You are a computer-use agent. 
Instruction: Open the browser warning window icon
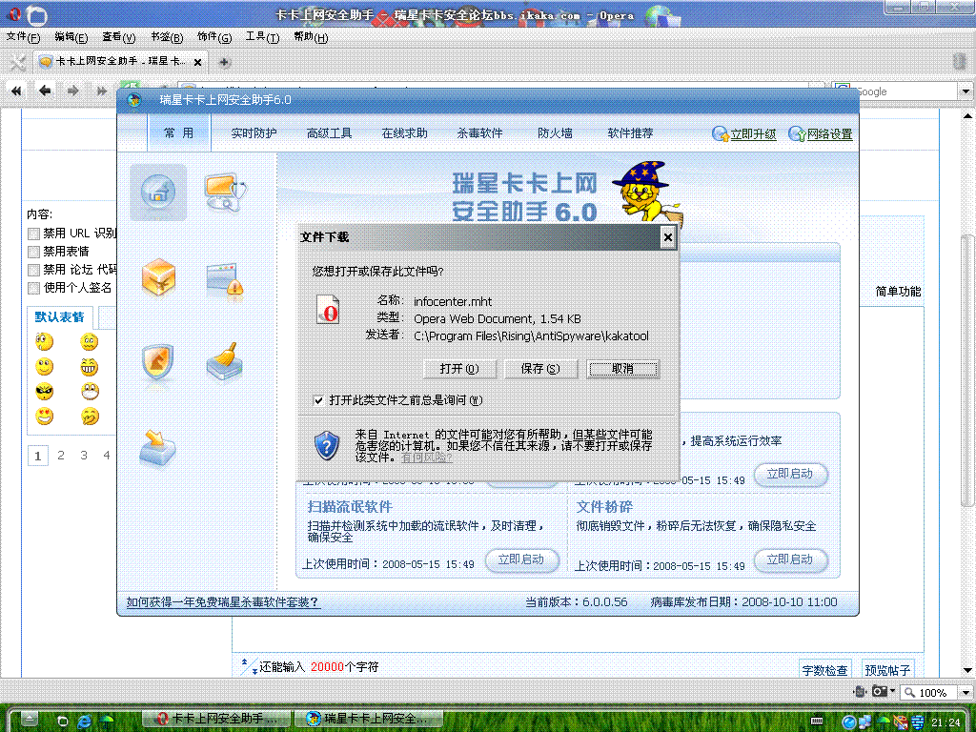pos(225,278)
